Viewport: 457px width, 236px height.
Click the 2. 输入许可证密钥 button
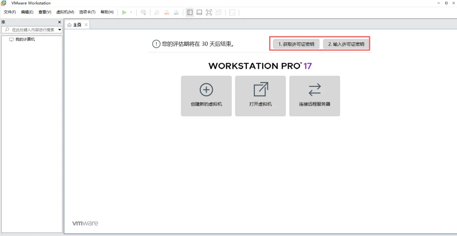(x=346, y=44)
